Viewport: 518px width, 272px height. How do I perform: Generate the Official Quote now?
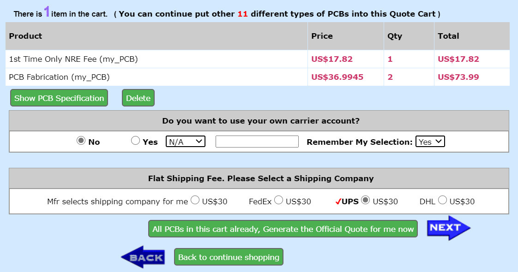click(283, 229)
